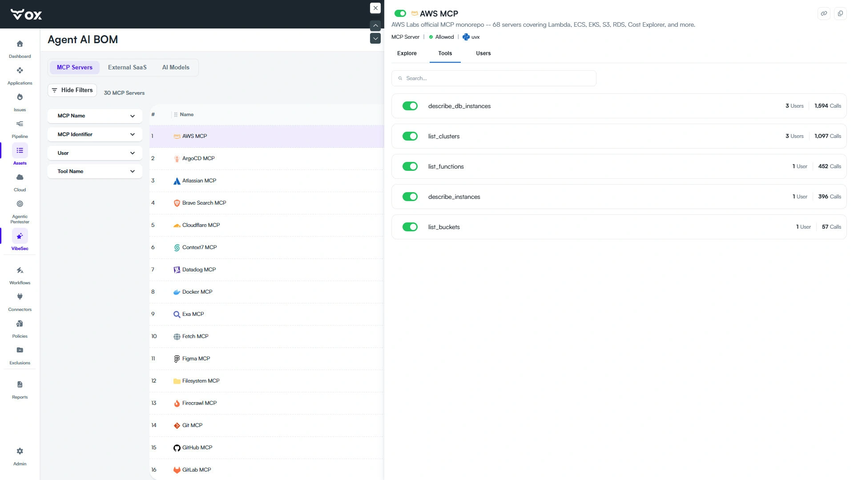The image size is (854, 480).
Task: Switch to the Users tab
Action: point(483,53)
